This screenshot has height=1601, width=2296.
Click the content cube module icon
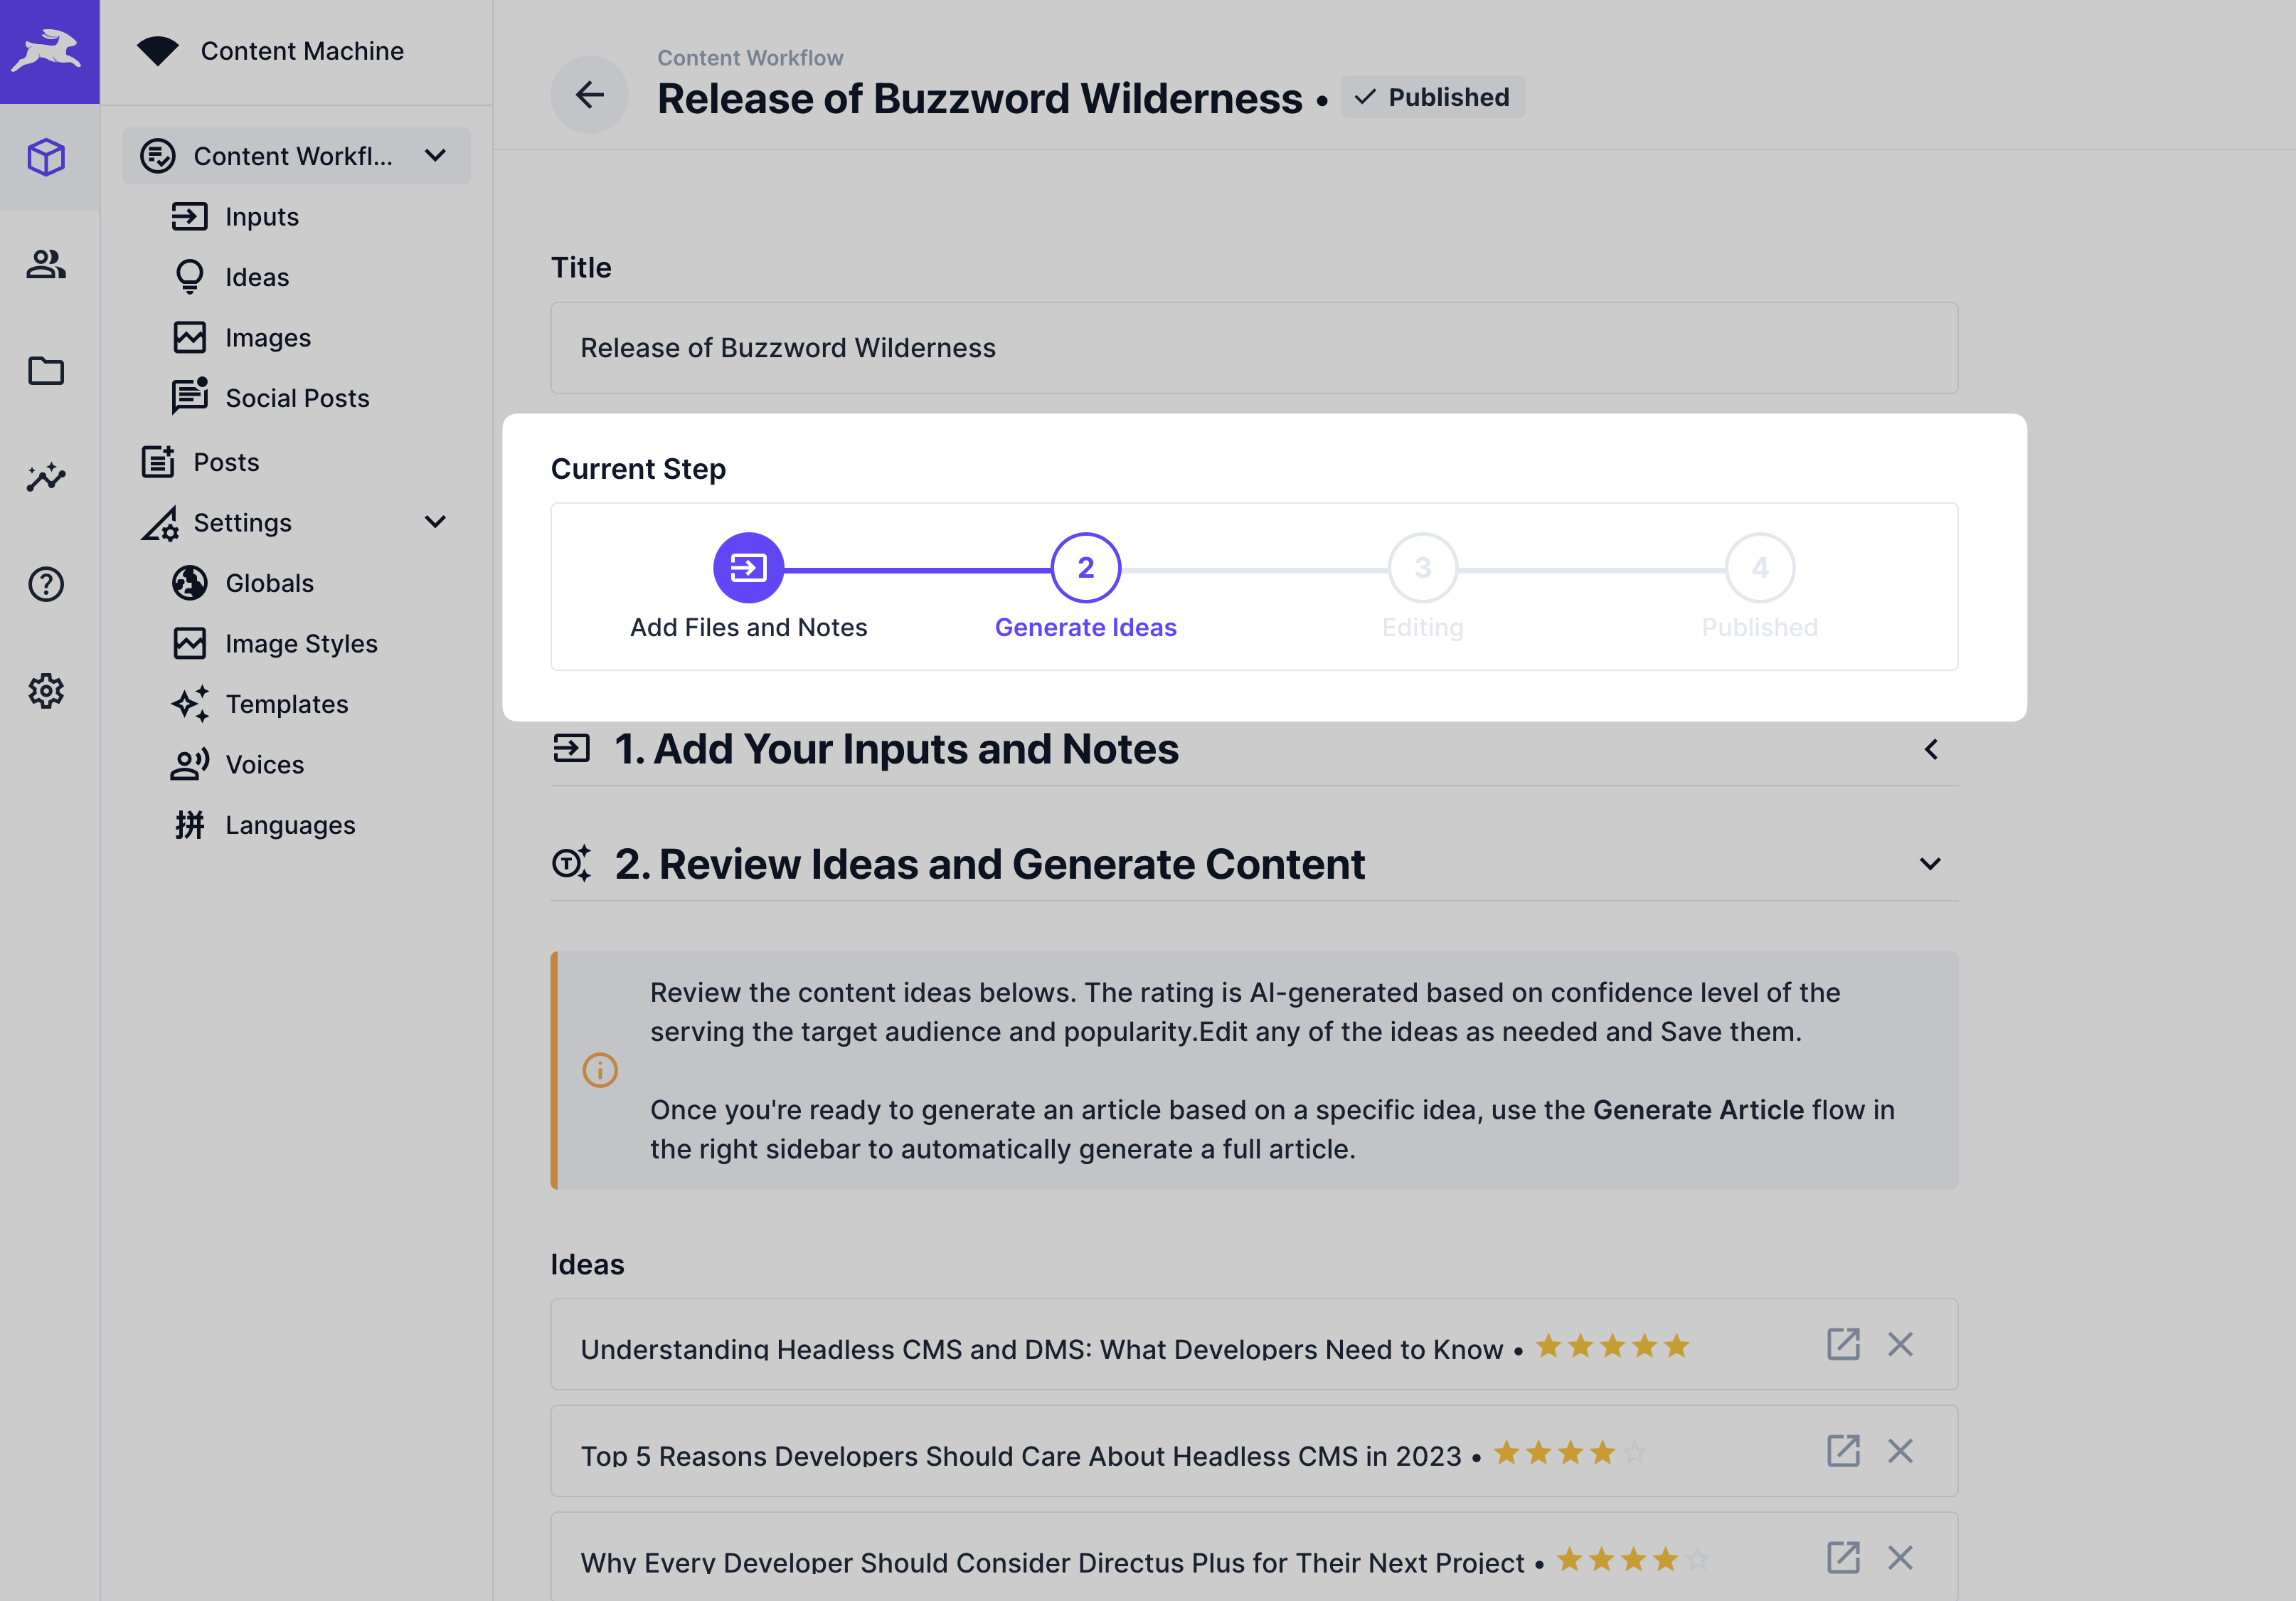[46, 157]
